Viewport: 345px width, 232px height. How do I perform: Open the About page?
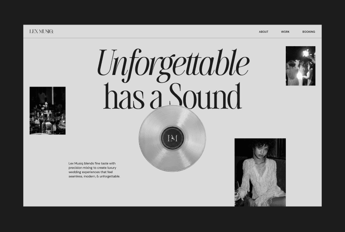[263, 32]
